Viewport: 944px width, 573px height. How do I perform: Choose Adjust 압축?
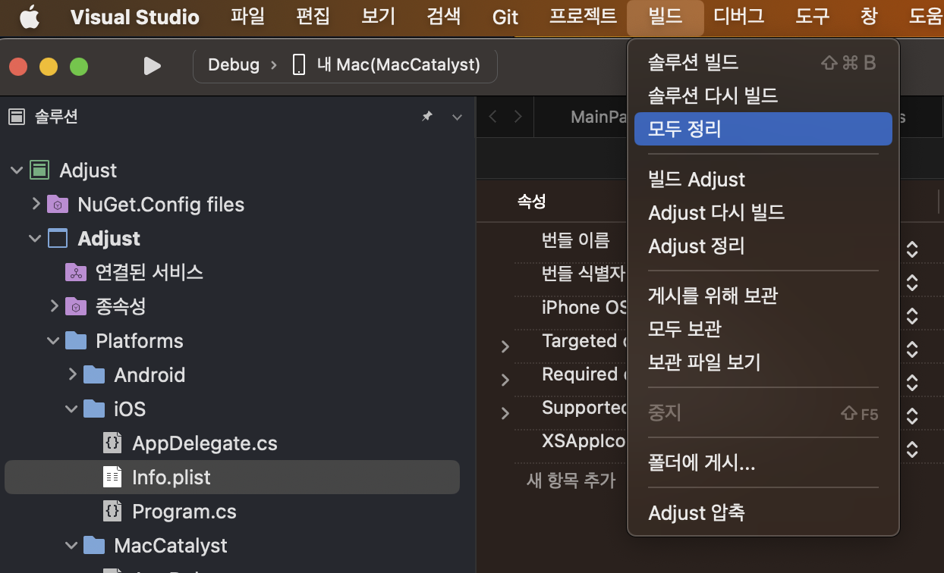coord(763,513)
